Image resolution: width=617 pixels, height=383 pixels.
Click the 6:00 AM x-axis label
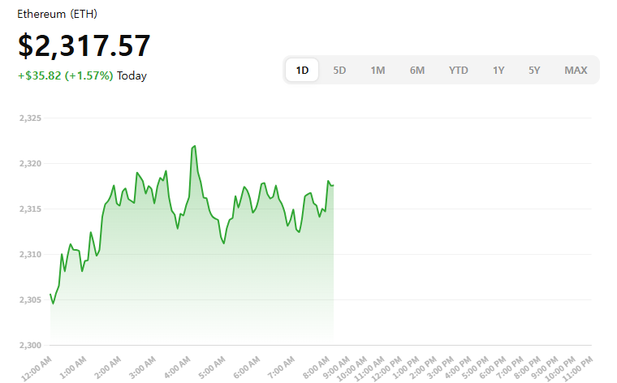click(246, 368)
